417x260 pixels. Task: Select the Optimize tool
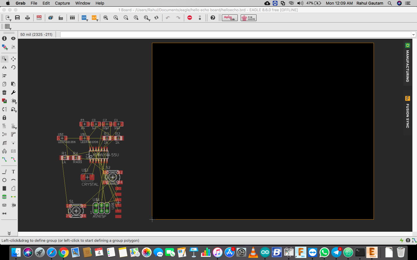(x=13, y=143)
